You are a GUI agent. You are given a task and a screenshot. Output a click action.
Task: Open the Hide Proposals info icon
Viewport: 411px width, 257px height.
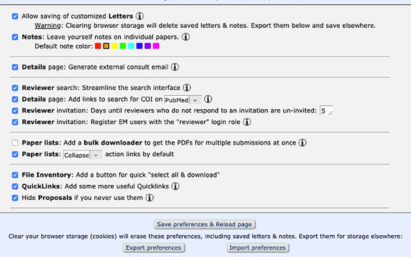pyautogui.click(x=149, y=198)
